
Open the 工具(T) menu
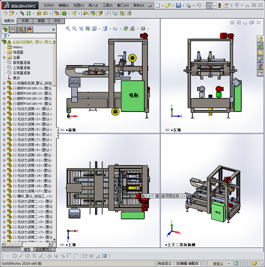pos(107,5)
